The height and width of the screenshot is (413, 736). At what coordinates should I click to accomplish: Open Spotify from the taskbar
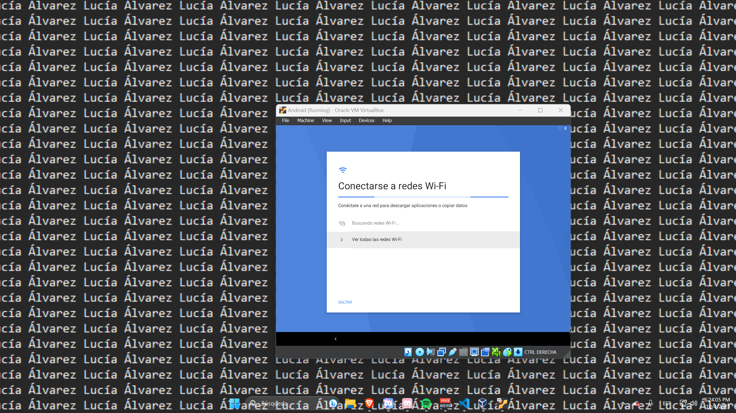tap(427, 403)
